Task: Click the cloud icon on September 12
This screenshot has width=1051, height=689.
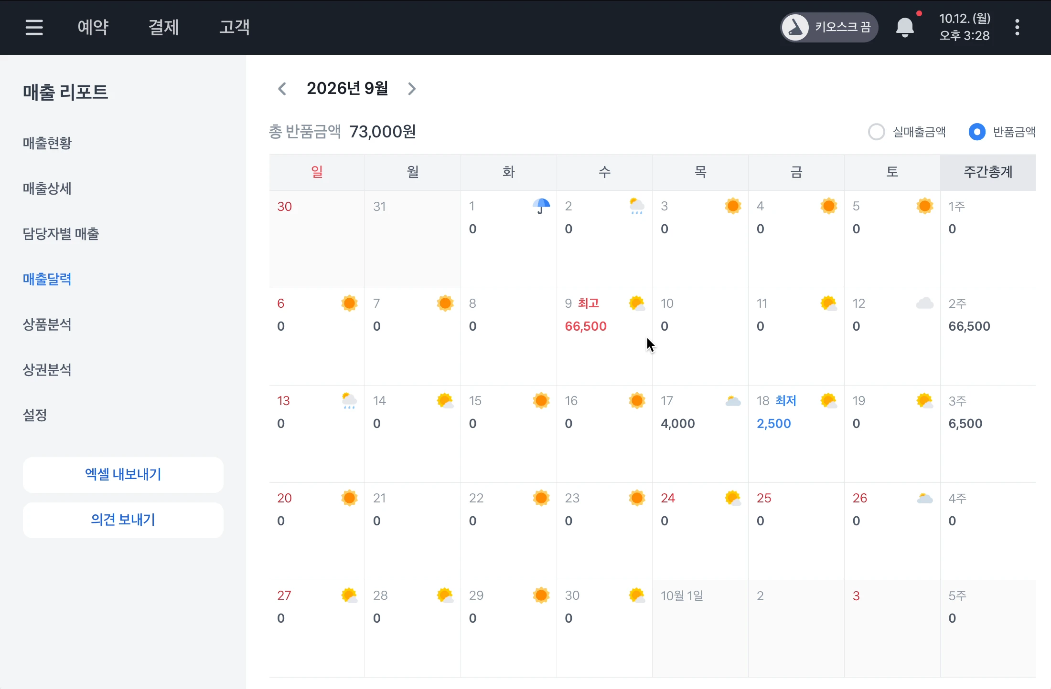Action: click(925, 303)
